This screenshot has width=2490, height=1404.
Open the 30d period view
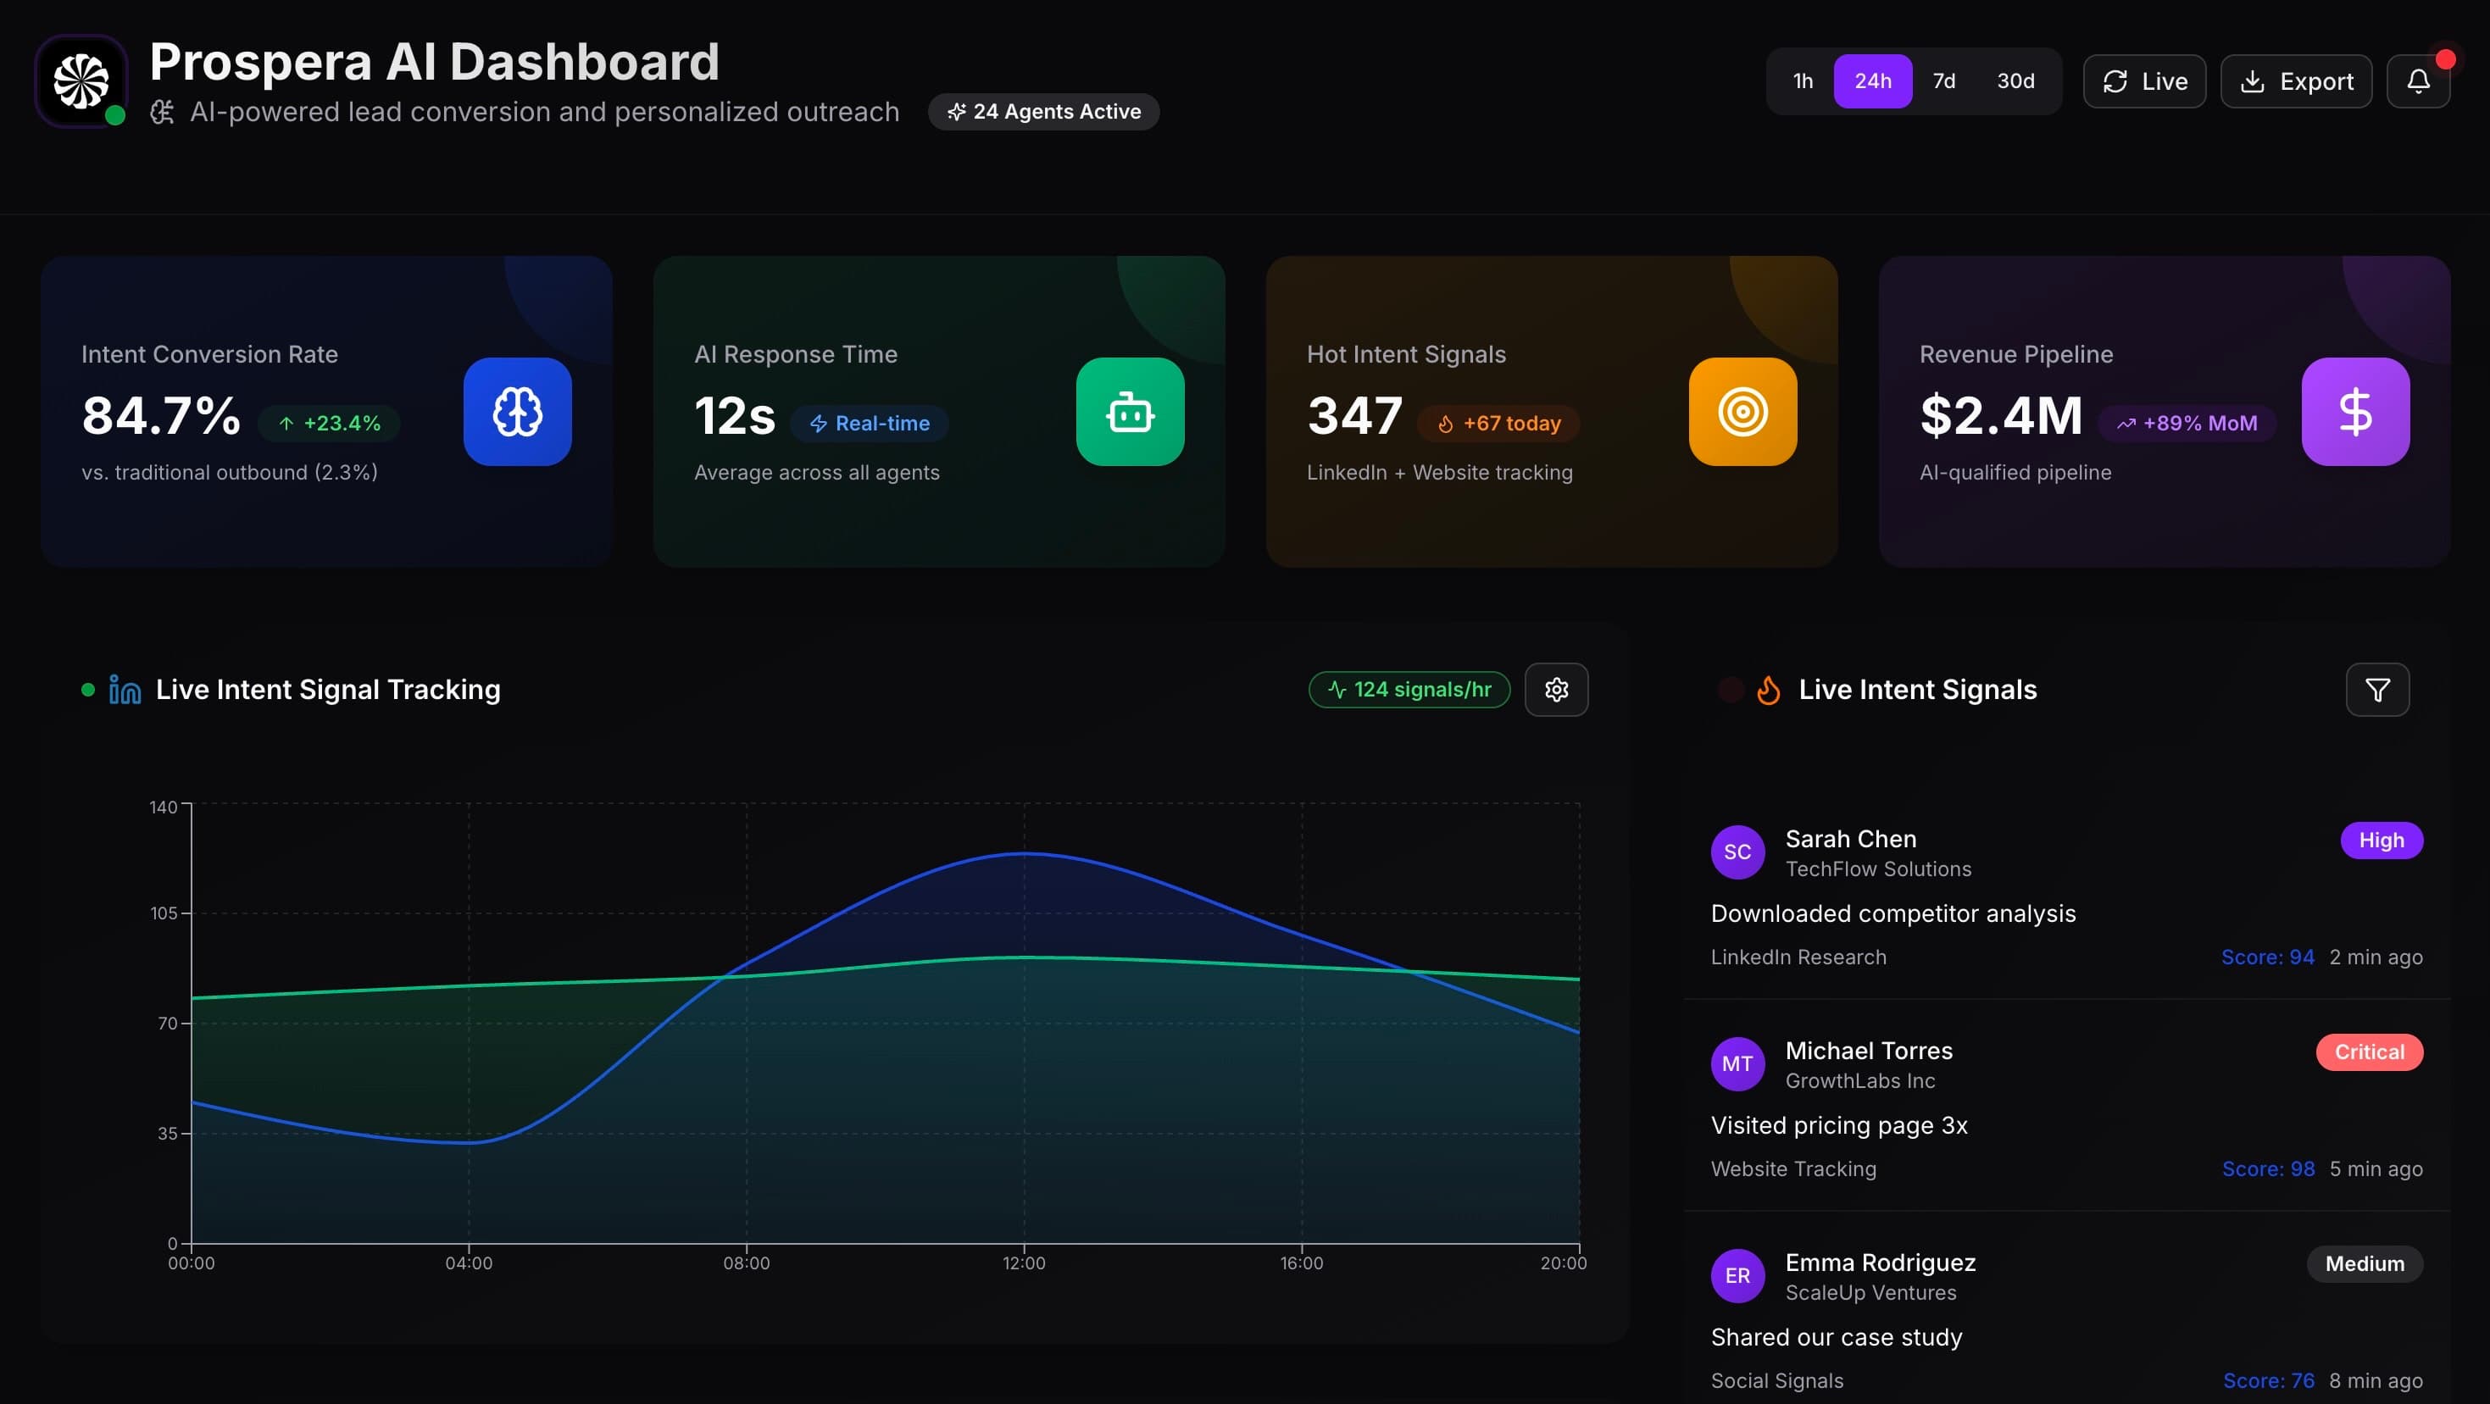tap(2015, 81)
